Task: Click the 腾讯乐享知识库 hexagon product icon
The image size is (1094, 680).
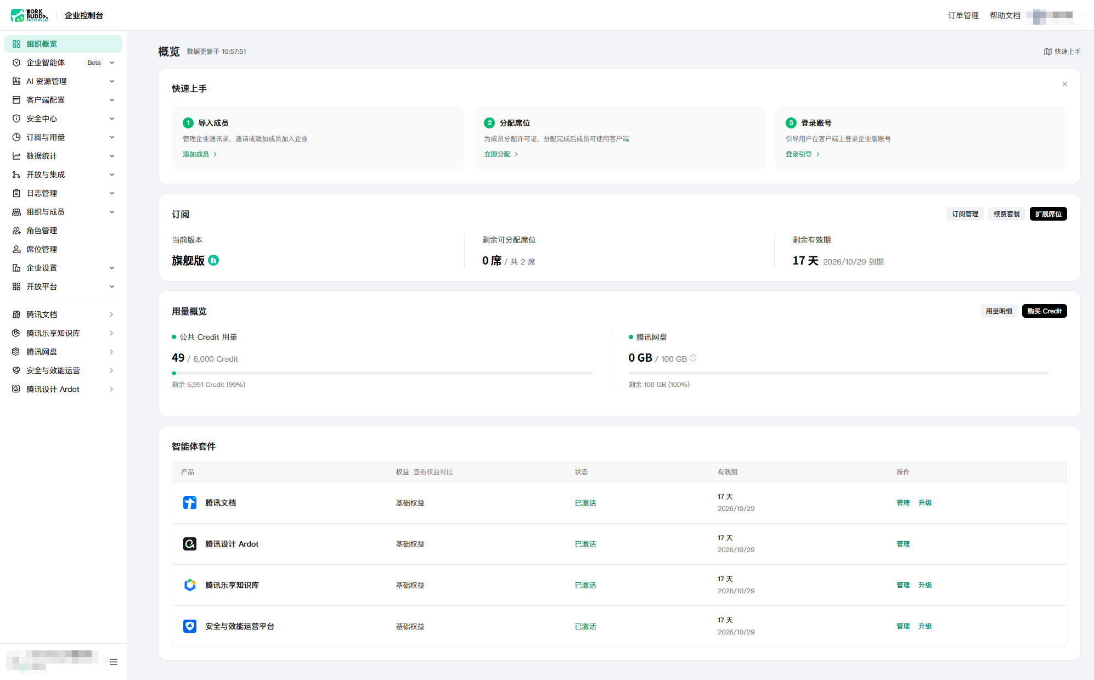Action: coord(190,585)
